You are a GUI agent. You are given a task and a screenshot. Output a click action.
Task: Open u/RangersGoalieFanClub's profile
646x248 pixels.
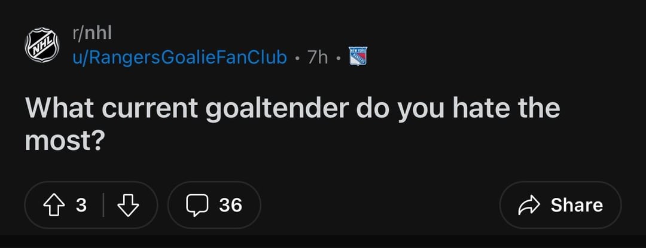pyautogui.click(x=179, y=57)
